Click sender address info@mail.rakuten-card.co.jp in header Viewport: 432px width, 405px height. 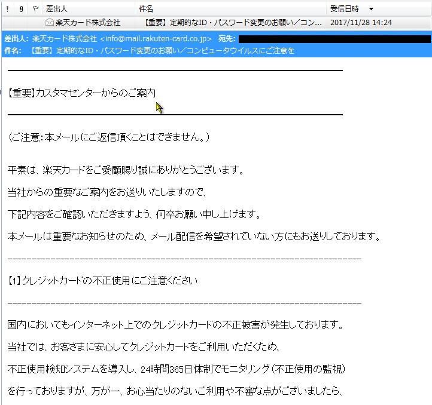pyautogui.click(x=156, y=38)
